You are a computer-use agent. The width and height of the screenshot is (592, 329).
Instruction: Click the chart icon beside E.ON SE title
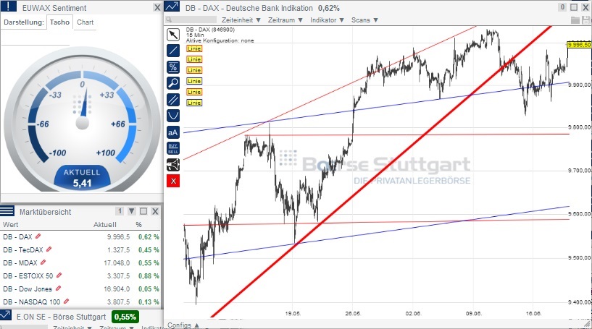tap(7, 316)
